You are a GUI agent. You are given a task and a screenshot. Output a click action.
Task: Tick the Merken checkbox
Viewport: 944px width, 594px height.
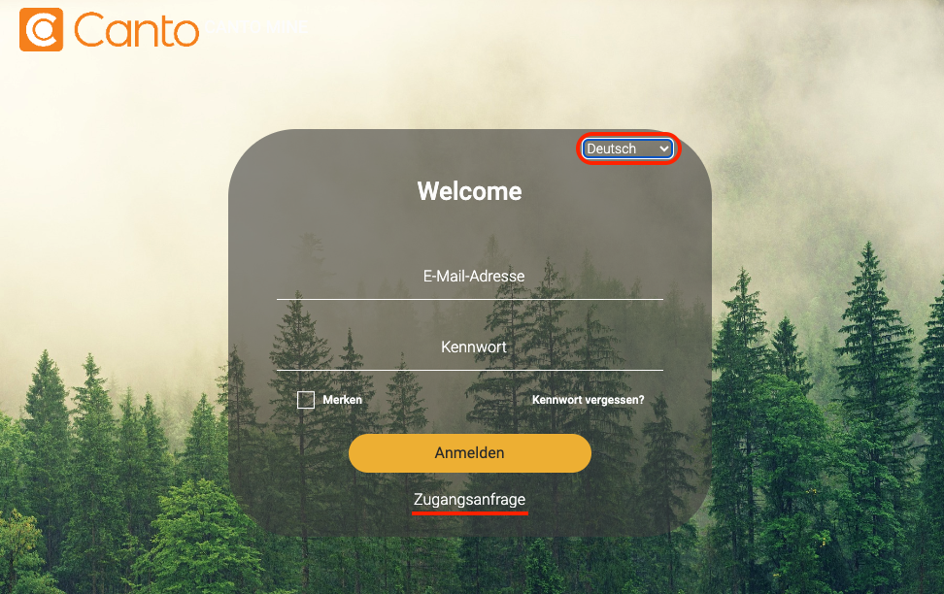pos(306,400)
